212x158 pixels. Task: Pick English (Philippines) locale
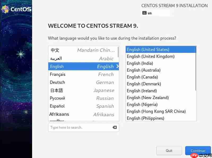click(161, 118)
